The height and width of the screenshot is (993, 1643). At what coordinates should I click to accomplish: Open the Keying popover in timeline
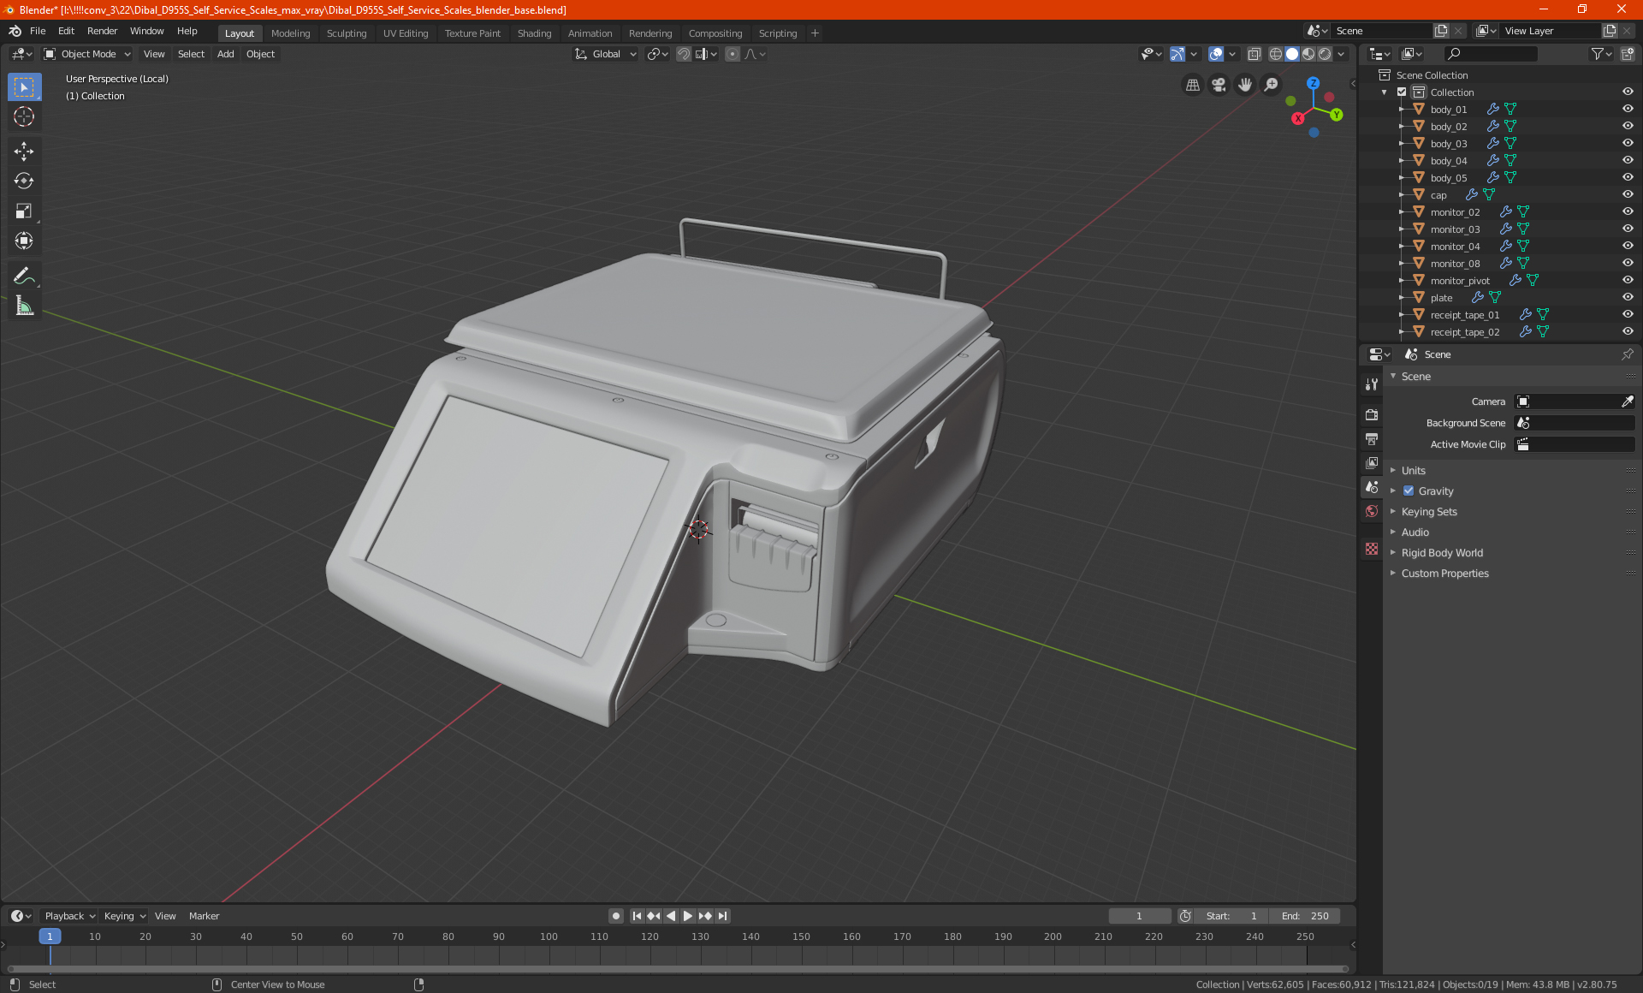pyautogui.click(x=124, y=916)
